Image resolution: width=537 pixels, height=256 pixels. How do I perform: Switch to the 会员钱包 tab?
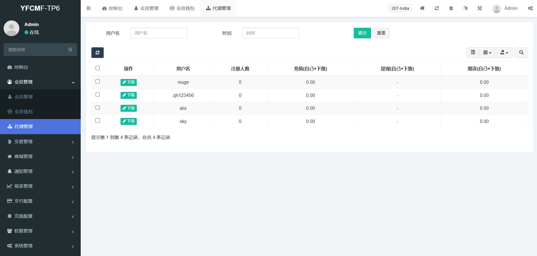(182, 8)
